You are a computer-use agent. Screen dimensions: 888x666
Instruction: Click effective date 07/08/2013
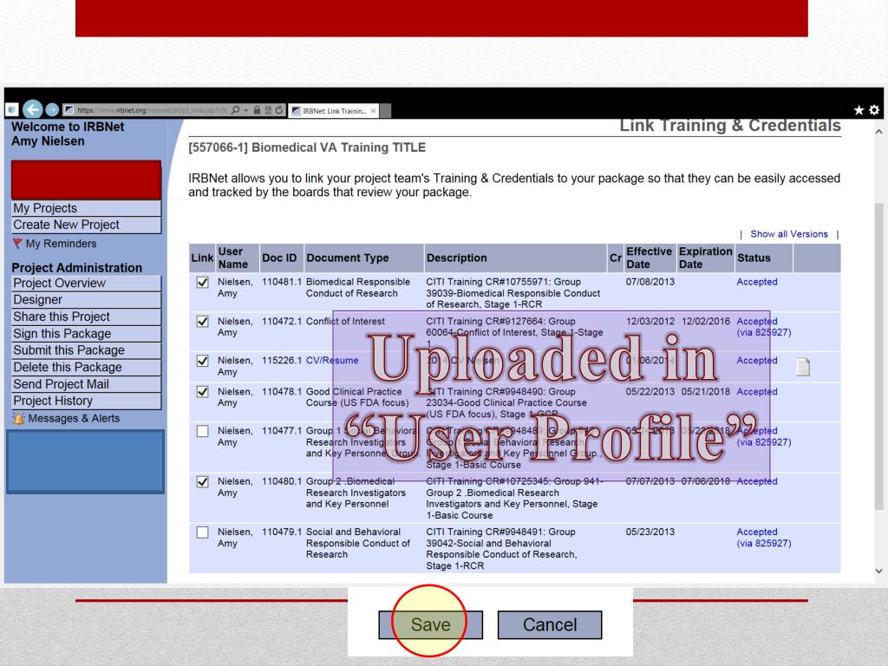pyautogui.click(x=650, y=282)
